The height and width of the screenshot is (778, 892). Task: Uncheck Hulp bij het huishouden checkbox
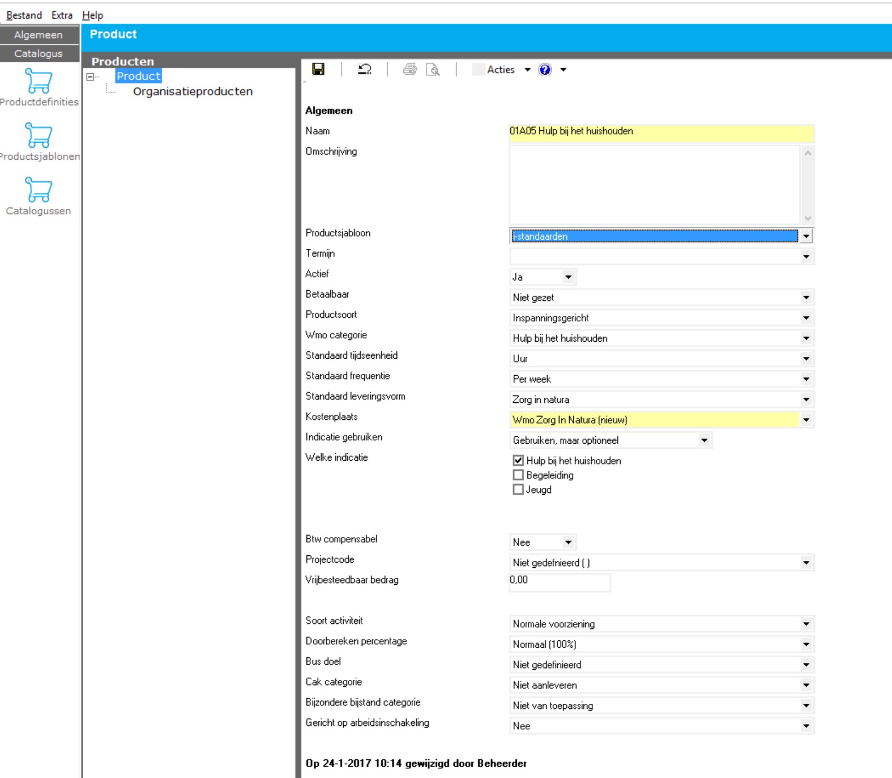pos(518,461)
